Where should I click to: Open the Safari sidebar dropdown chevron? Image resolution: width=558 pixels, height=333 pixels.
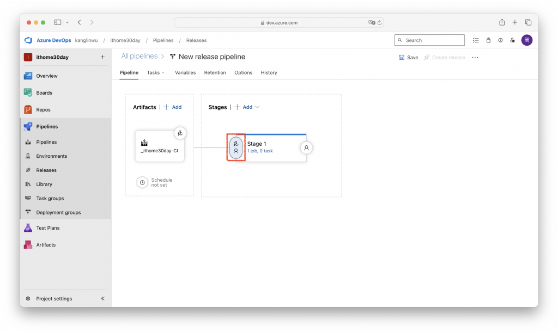[67, 22]
